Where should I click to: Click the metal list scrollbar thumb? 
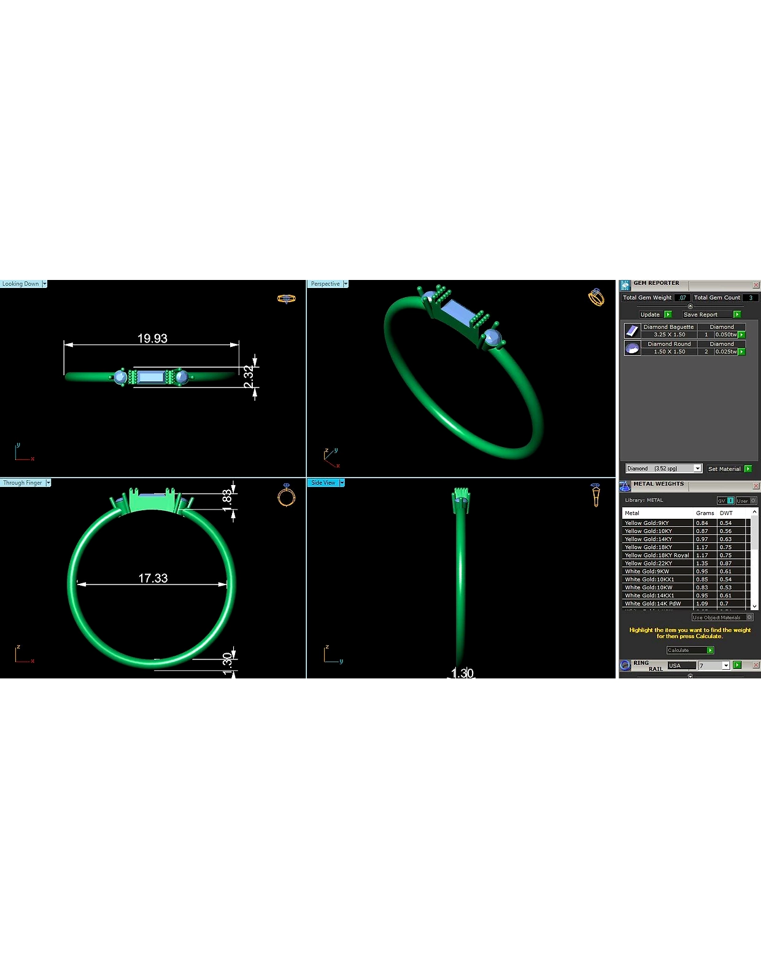(755, 533)
